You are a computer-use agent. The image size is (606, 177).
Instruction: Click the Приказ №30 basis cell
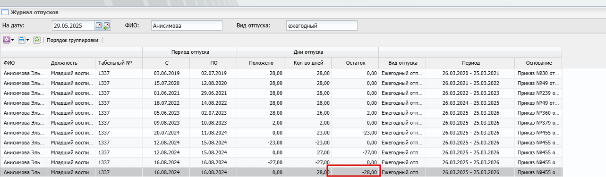538,73
